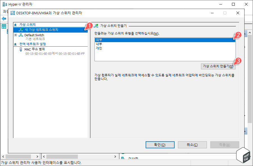Click the server icon in the manager sidebar
This screenshot has width=253, height=166.
[4, 26]
